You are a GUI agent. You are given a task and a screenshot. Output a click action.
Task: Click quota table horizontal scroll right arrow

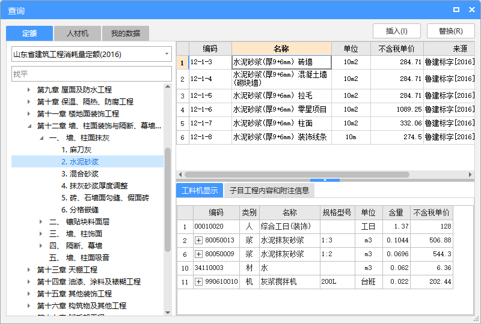tap(470, 175)
